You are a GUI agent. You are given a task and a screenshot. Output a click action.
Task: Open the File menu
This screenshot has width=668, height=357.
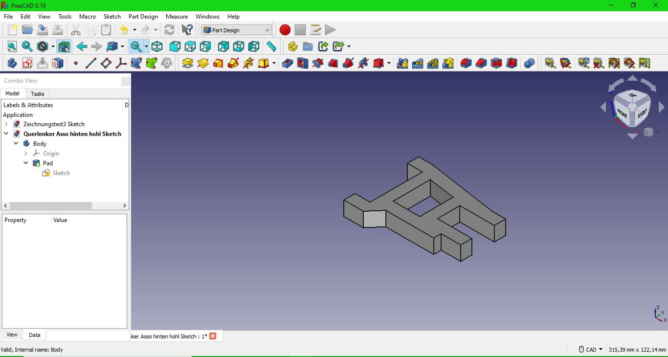point(8,17)
